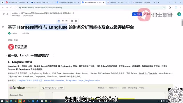Open the Windows Start menu
The width and height of the screenshot is (183, 103).
[2, 101]
